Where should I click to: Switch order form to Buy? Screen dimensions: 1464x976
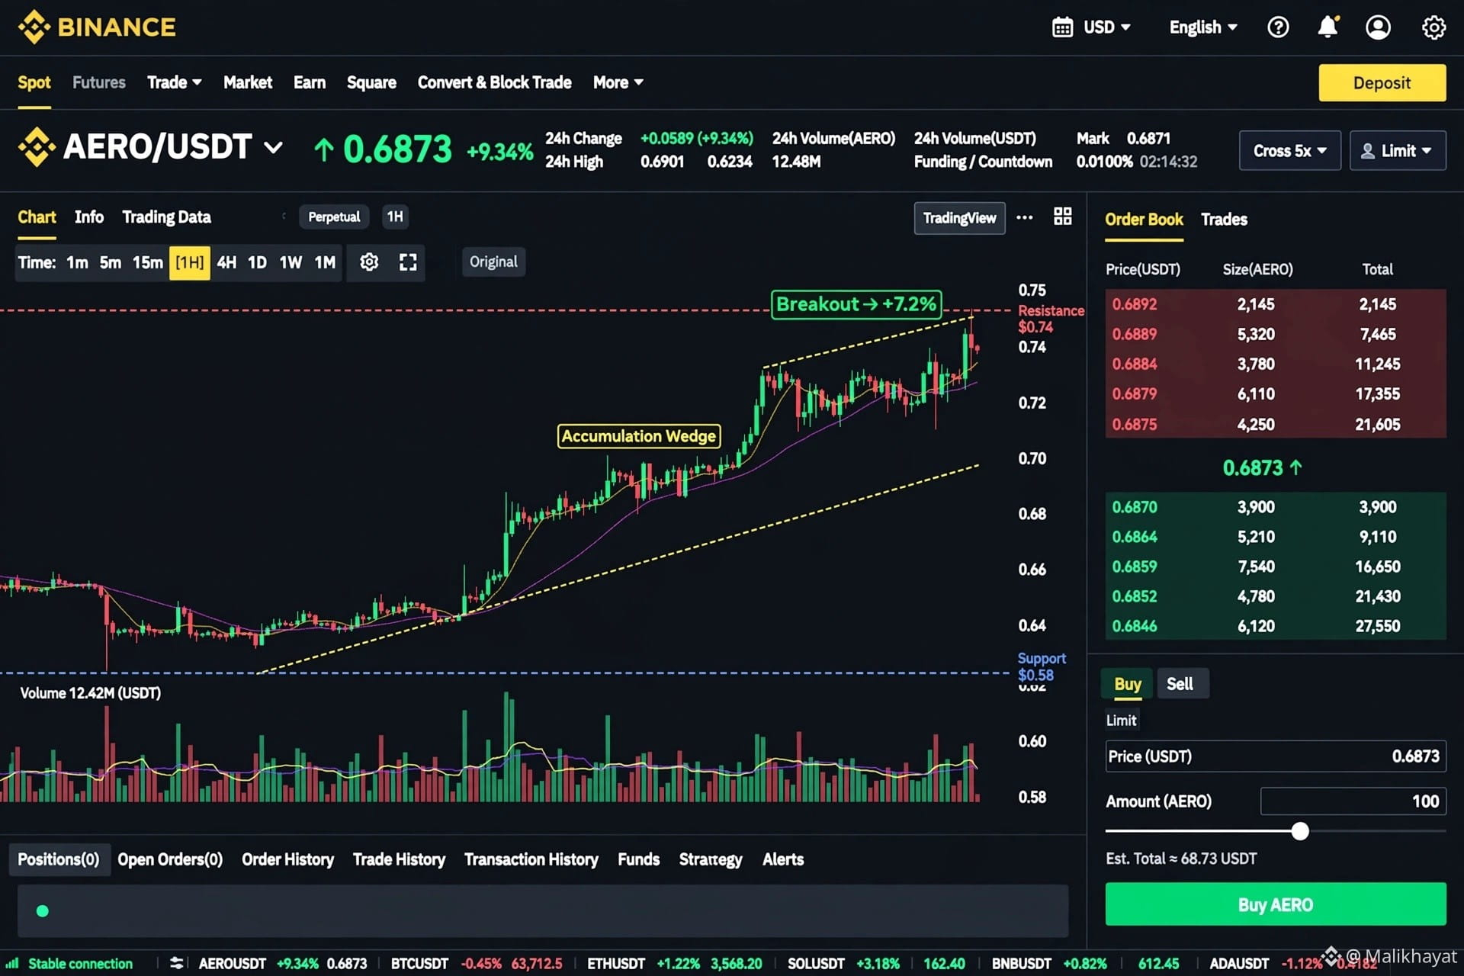[1128, 684]
